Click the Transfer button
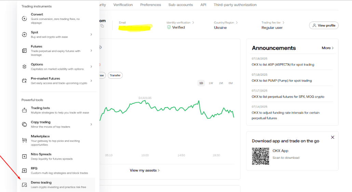The image size is (352, 192). (x=115, y=75)
